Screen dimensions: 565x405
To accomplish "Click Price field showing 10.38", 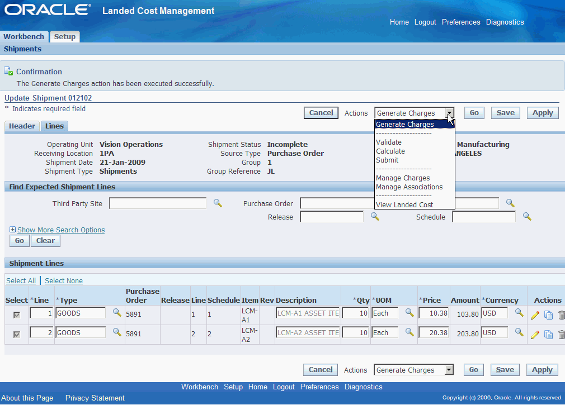I will pyautogui.click(x=434, y=313).
